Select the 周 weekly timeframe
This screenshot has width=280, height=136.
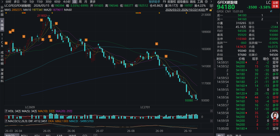pos(80,2)
